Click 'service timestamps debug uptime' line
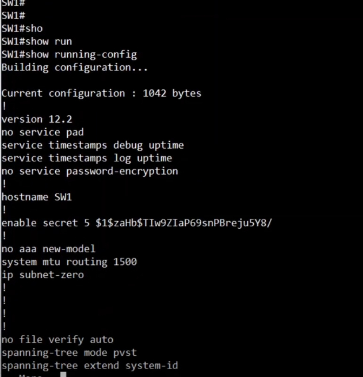 point(93,145)
